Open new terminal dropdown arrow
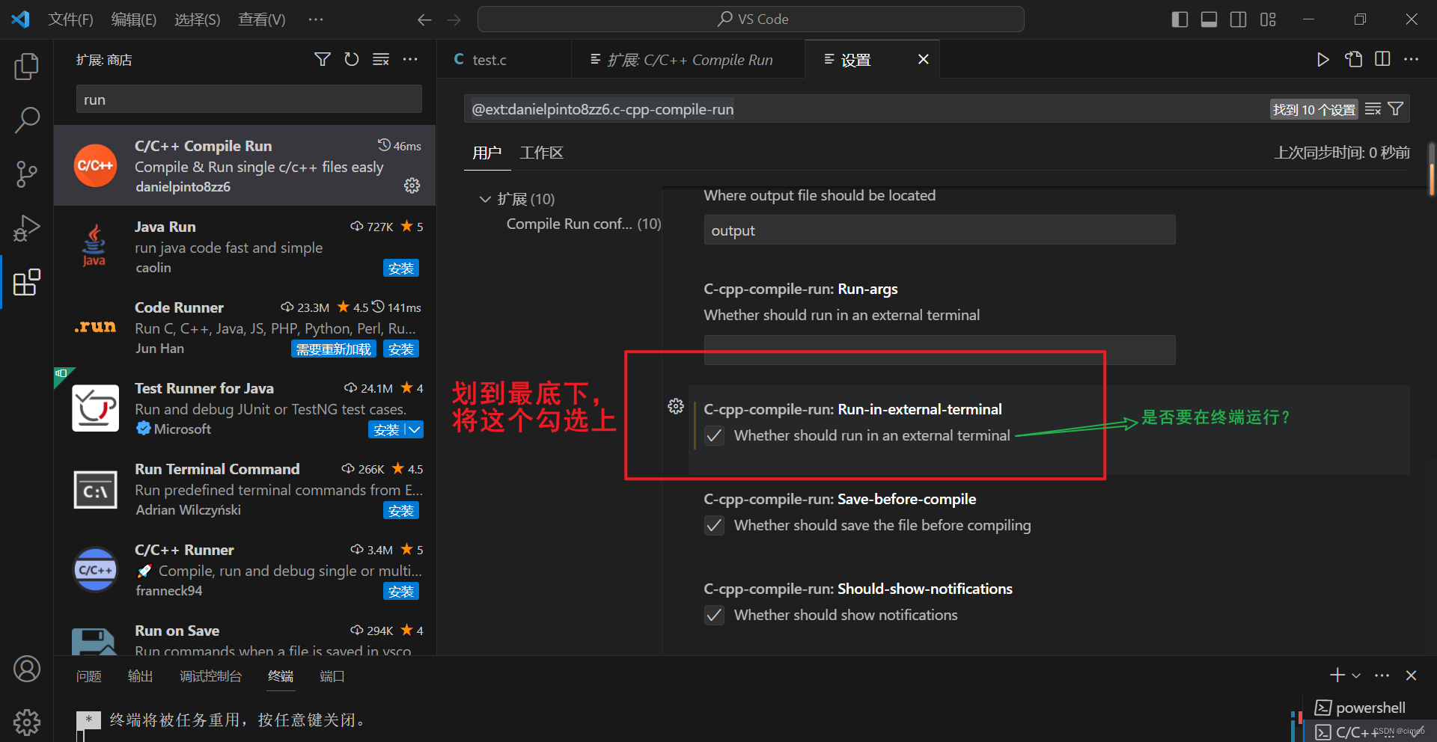 (x=1356, y=675)
